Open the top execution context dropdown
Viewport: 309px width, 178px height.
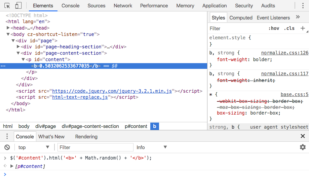click(x=34, y=147)
